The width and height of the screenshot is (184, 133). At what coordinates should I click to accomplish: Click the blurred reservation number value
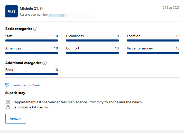[58, 15]
